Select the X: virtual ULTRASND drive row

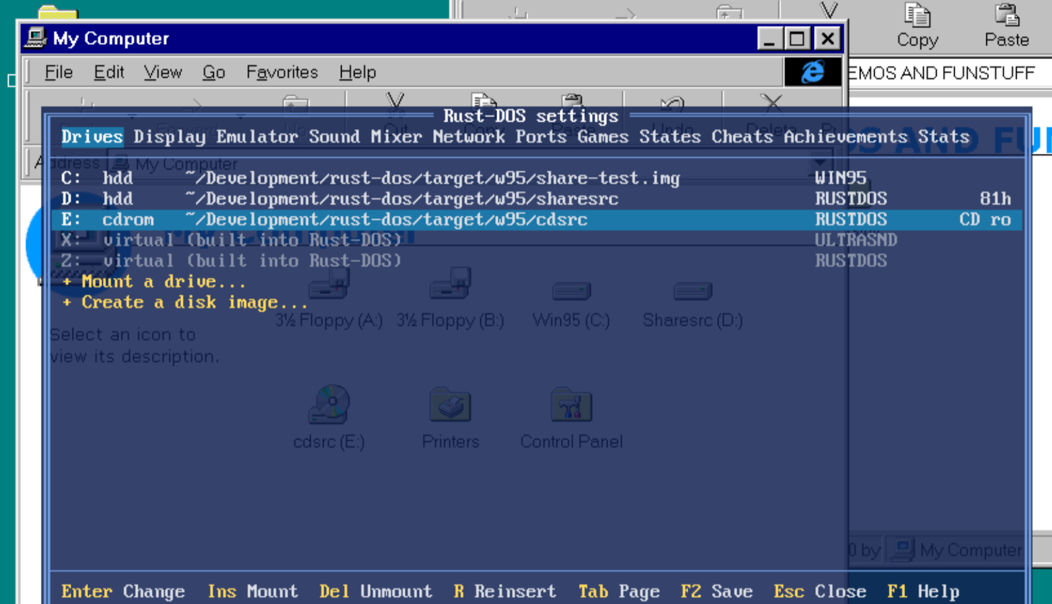[x=536, y=241]
